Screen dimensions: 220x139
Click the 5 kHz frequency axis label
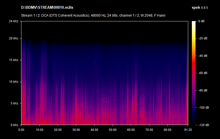pos(14,103)
